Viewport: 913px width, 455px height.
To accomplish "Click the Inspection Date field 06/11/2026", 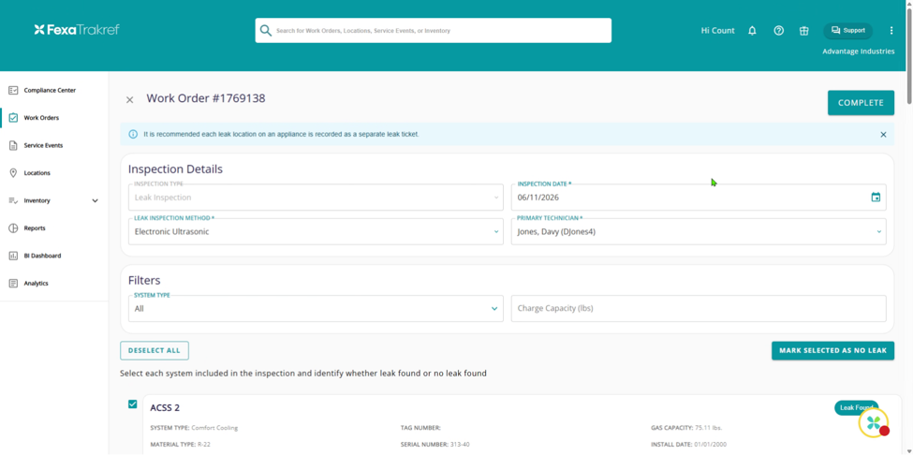I will tap(699, 198).
